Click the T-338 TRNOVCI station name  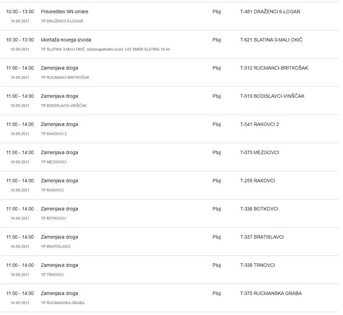point(257,265)
